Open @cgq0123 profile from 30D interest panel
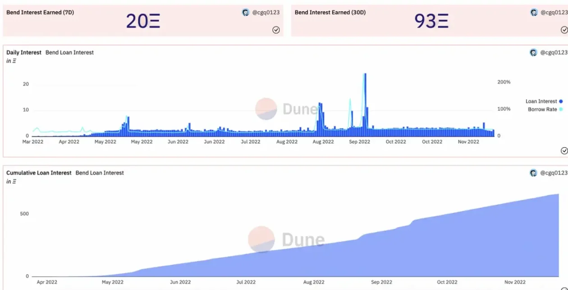 click(x=554, y=13)
